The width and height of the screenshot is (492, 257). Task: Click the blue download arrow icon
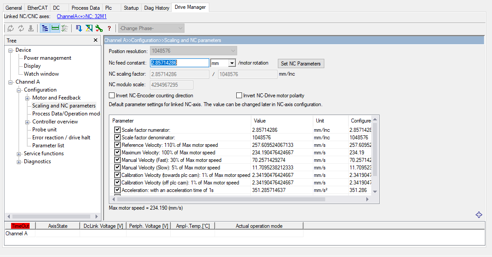pos(79,28)
